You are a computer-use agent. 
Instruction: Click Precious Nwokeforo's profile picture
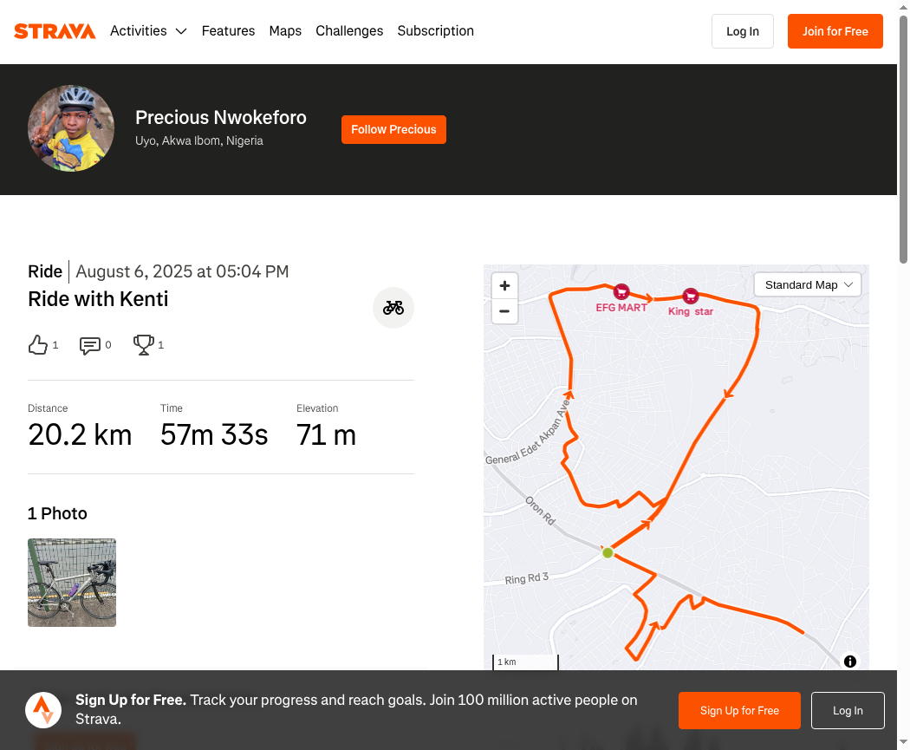pyautogui.click(x=71, y=128)
